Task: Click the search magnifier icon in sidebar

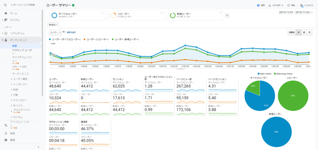Action: [x=6, y=5]
